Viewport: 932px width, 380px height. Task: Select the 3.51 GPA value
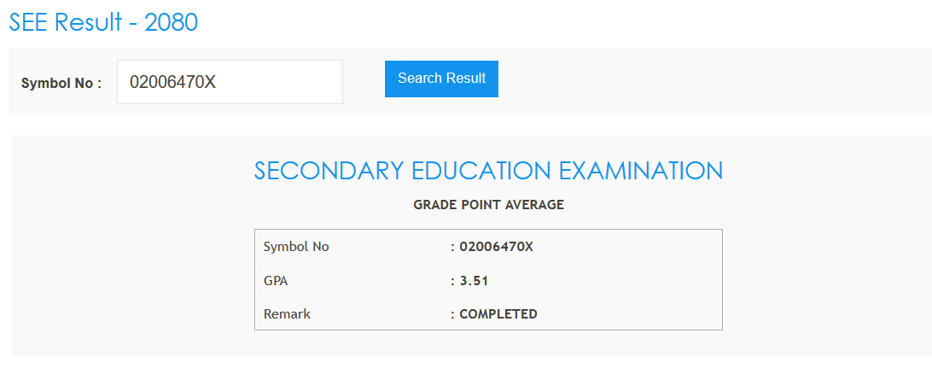pos(474,280)
